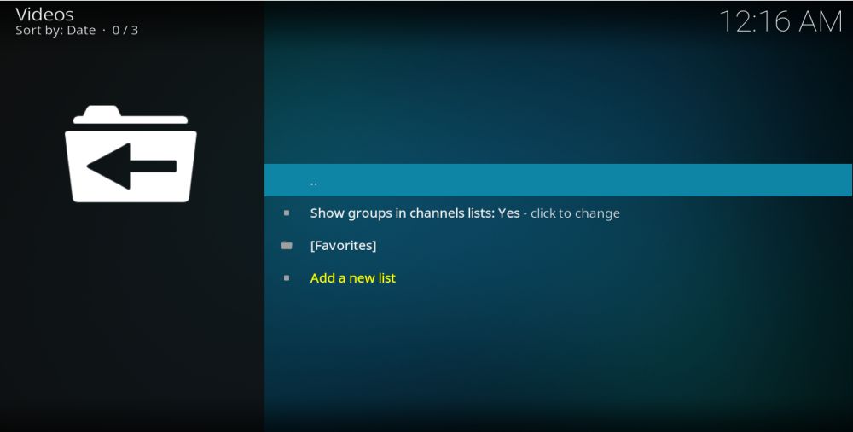Click the folder icon beside [Favorites]

click(287, 246)
